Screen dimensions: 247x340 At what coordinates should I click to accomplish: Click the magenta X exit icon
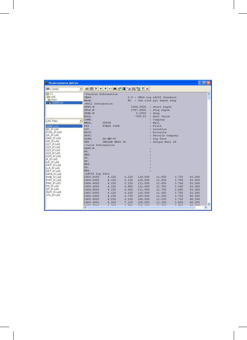point(147,89)
